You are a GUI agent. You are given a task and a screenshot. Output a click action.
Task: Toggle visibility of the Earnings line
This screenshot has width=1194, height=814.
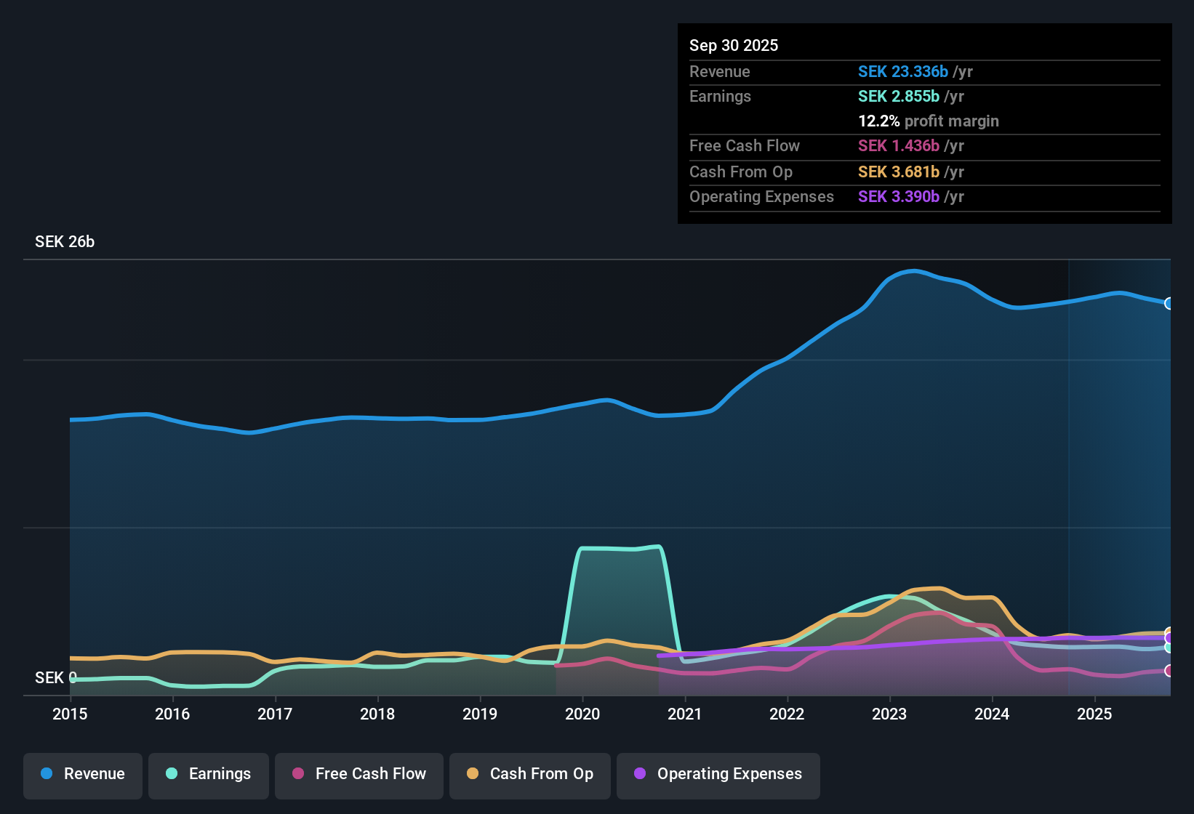tap(208, 774)
